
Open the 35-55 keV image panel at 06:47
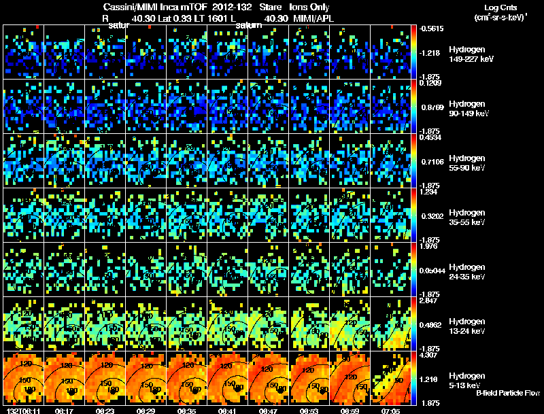pyautogui.click(x=268, y=215)
